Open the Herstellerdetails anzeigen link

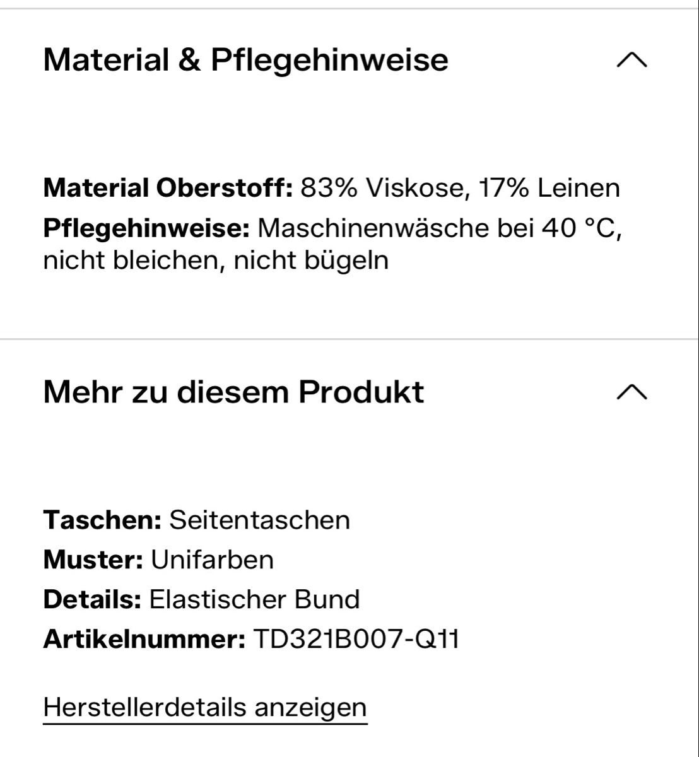(x=205, y=707)
